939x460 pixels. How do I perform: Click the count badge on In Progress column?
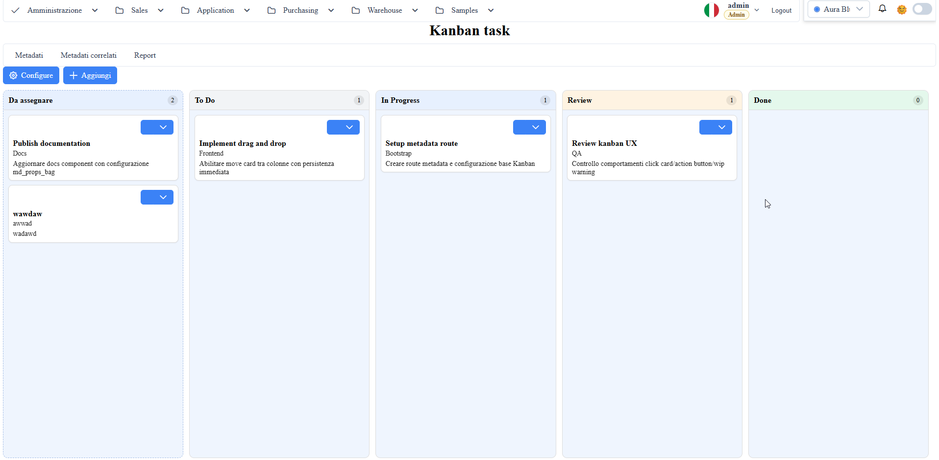545,100
